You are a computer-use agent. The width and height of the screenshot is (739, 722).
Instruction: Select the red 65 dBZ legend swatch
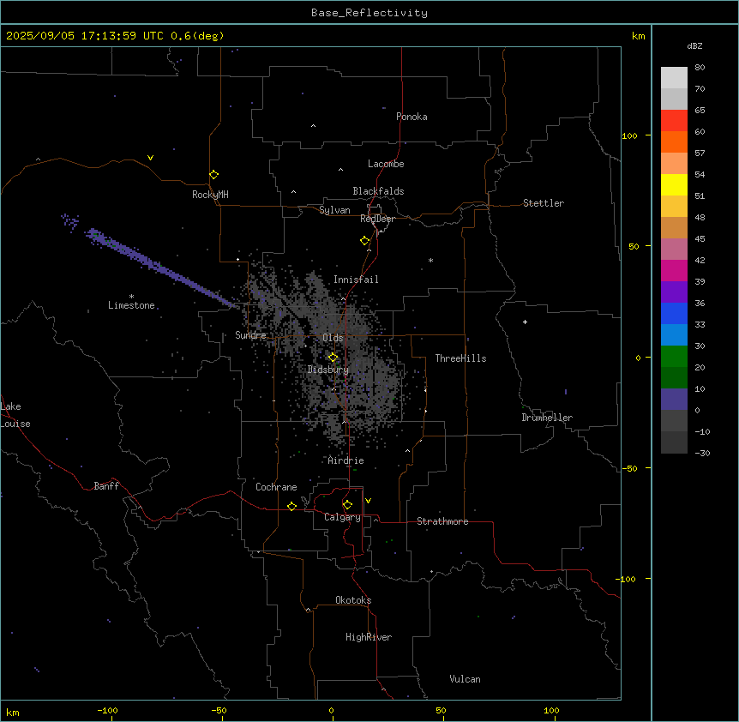point(674,120)
